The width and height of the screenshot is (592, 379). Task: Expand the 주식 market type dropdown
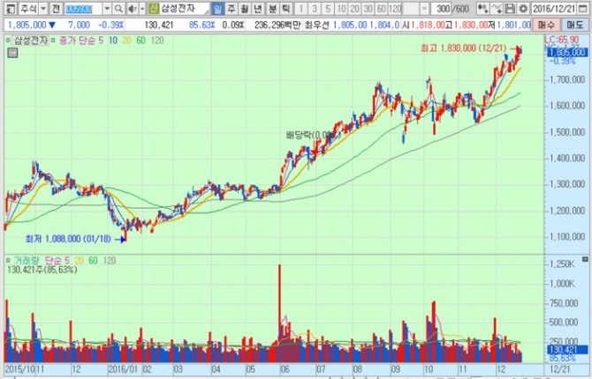point(44,8)
